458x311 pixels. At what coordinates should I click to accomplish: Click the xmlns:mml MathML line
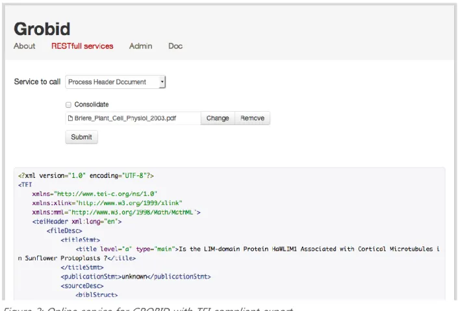[x=116, y=212]
